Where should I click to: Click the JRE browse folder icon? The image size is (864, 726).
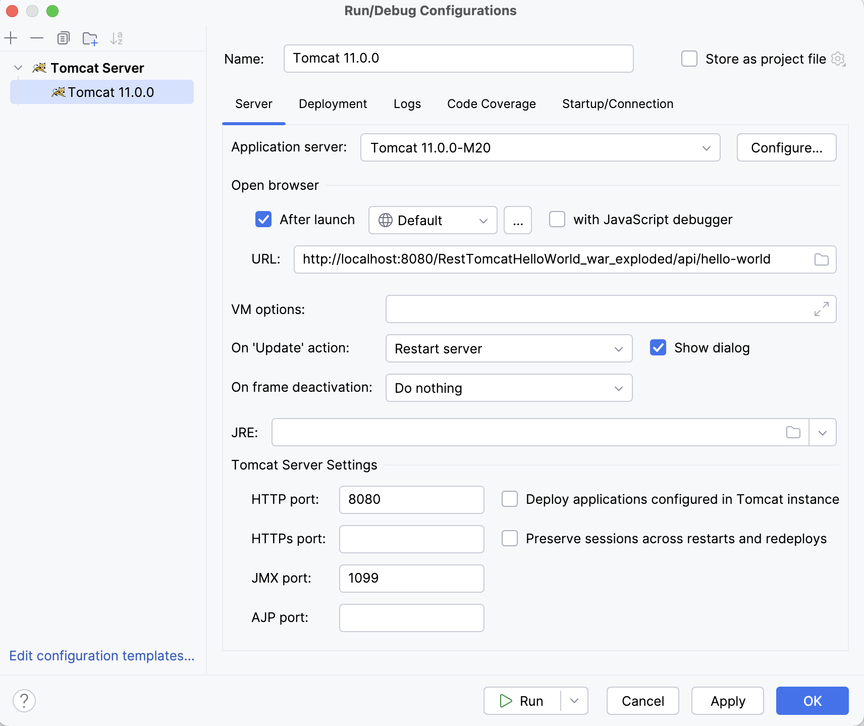click(793, 432)
